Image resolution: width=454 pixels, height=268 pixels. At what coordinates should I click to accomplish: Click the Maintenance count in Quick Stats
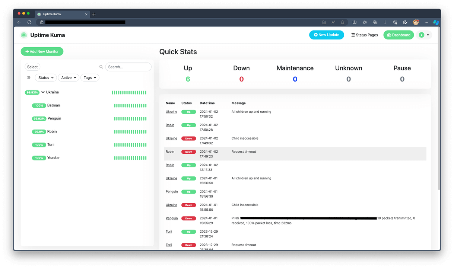coord(295,79)
